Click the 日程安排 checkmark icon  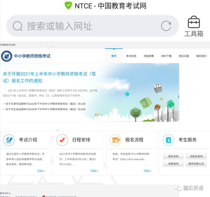click(x=62, y=140)
